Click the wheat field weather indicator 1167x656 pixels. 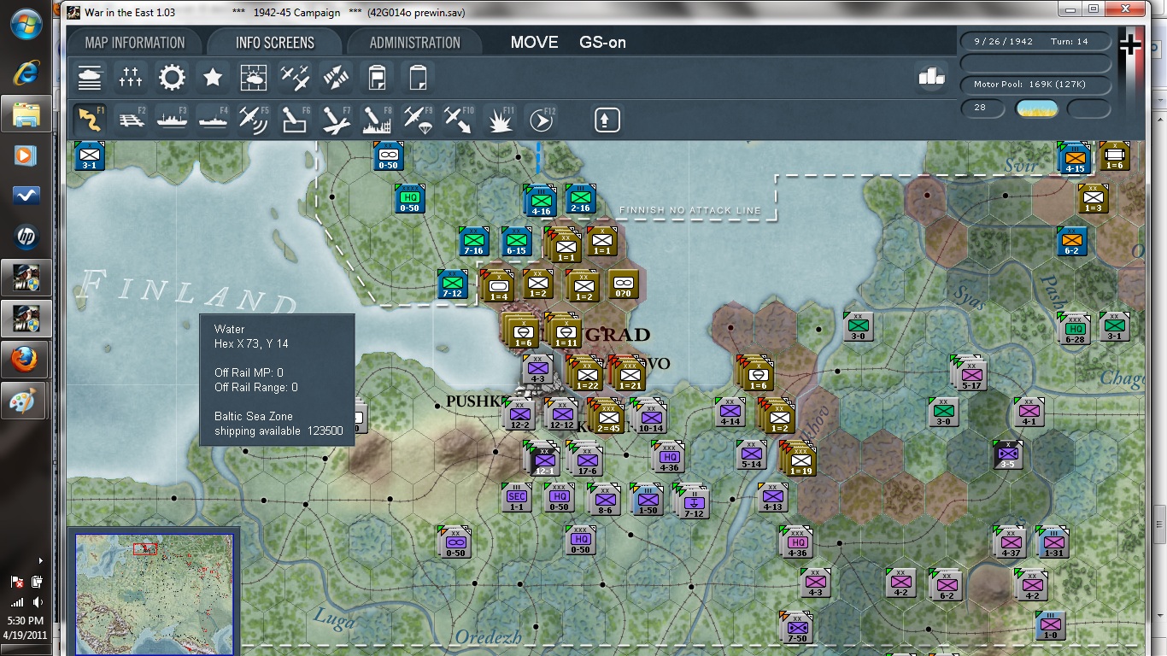coord(1036,108)
